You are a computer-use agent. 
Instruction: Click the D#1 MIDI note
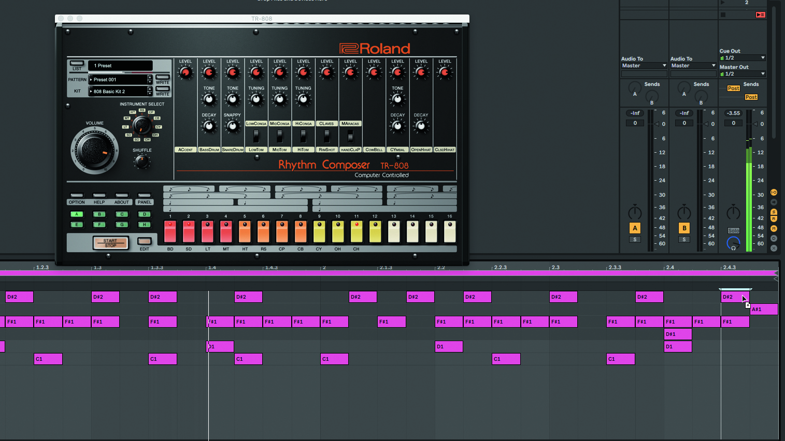(678, 334)
